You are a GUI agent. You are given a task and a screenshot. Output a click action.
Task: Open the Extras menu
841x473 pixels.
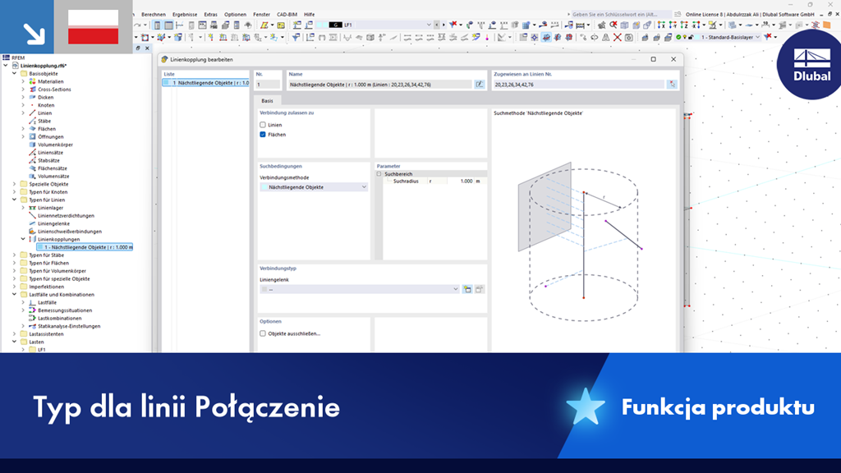point(211,15)
